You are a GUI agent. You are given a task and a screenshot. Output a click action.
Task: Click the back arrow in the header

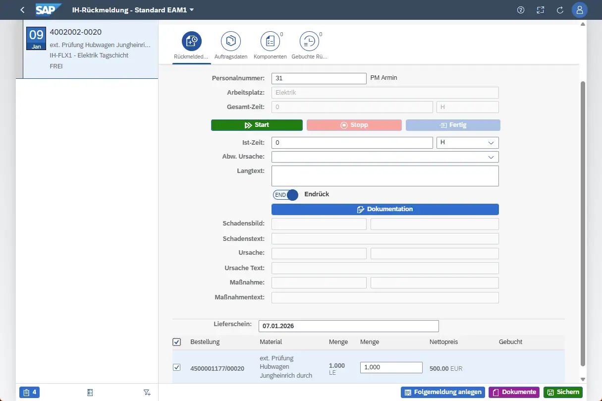pos(22,10)
